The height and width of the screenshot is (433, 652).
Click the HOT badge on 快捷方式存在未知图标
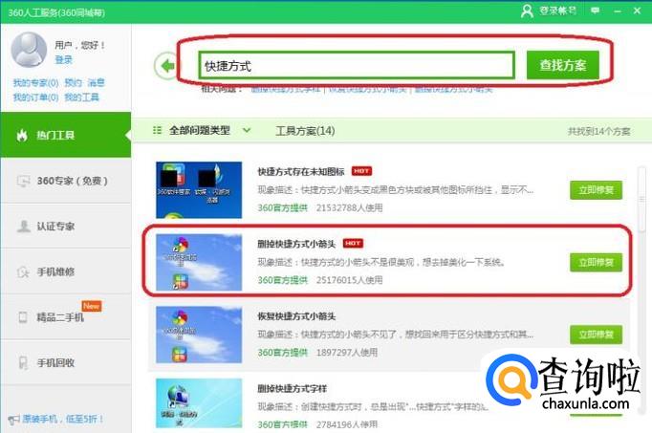click(x=361, y=171)
